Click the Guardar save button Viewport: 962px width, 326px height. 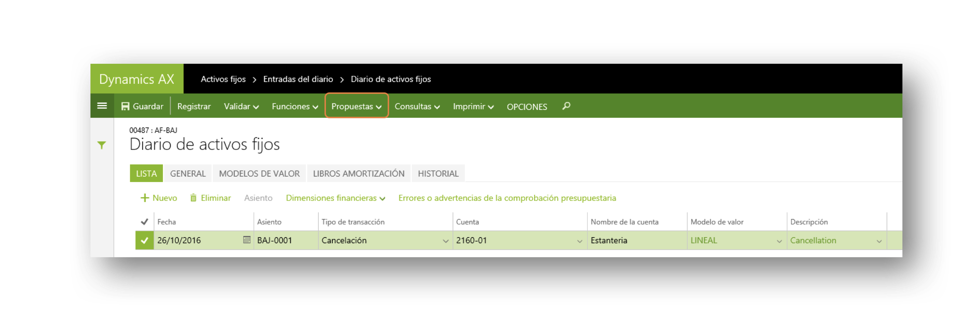click(142, 106)
